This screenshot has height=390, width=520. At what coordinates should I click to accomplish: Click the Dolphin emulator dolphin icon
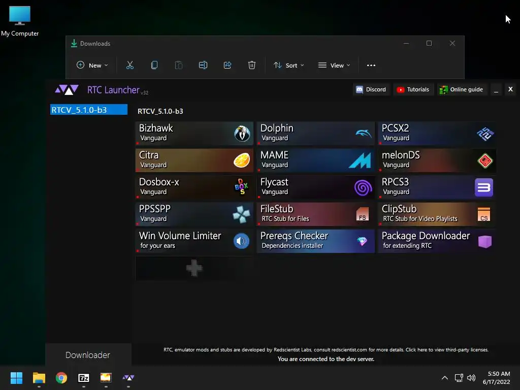click(x=364, y=134)
